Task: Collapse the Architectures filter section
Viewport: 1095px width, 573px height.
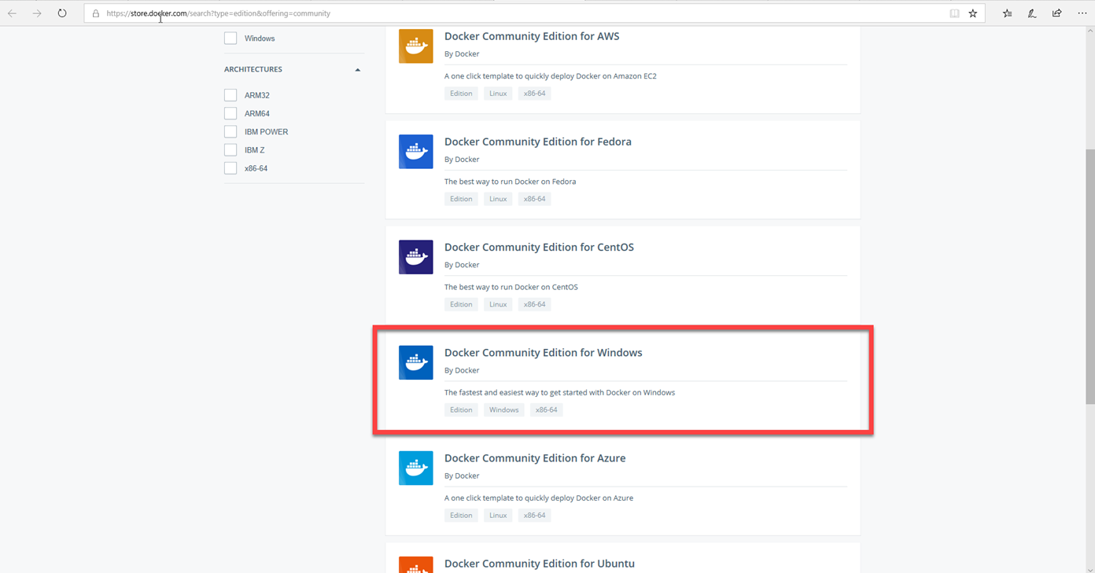Action: [x=357, y=70]
